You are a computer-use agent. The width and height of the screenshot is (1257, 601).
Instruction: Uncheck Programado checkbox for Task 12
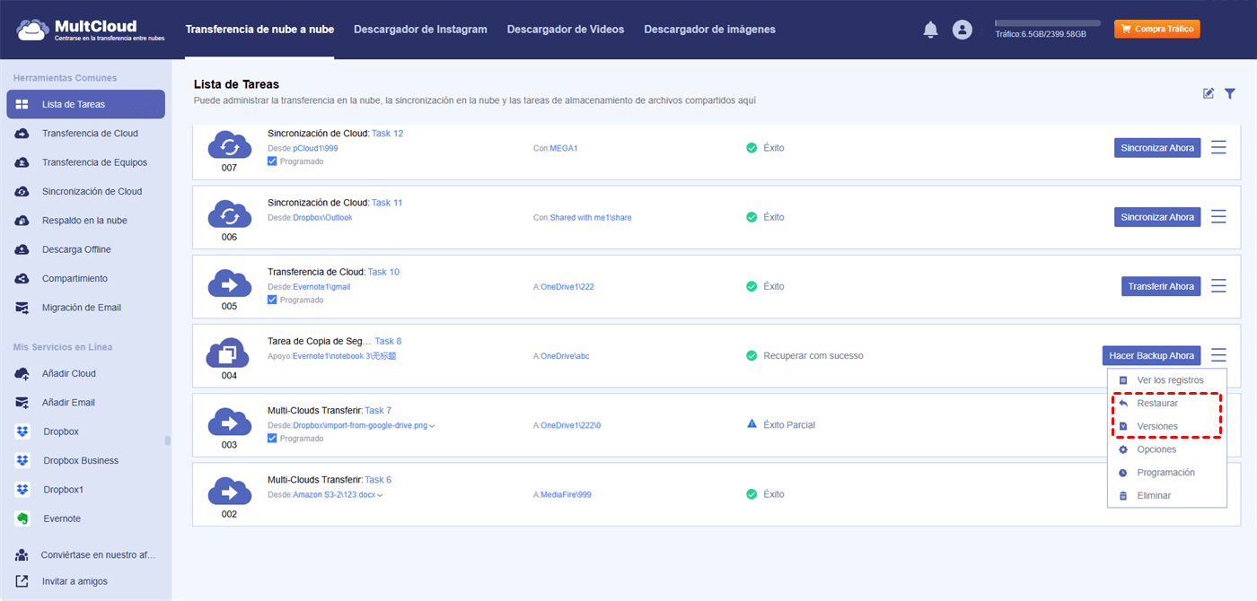click(272, 161)
